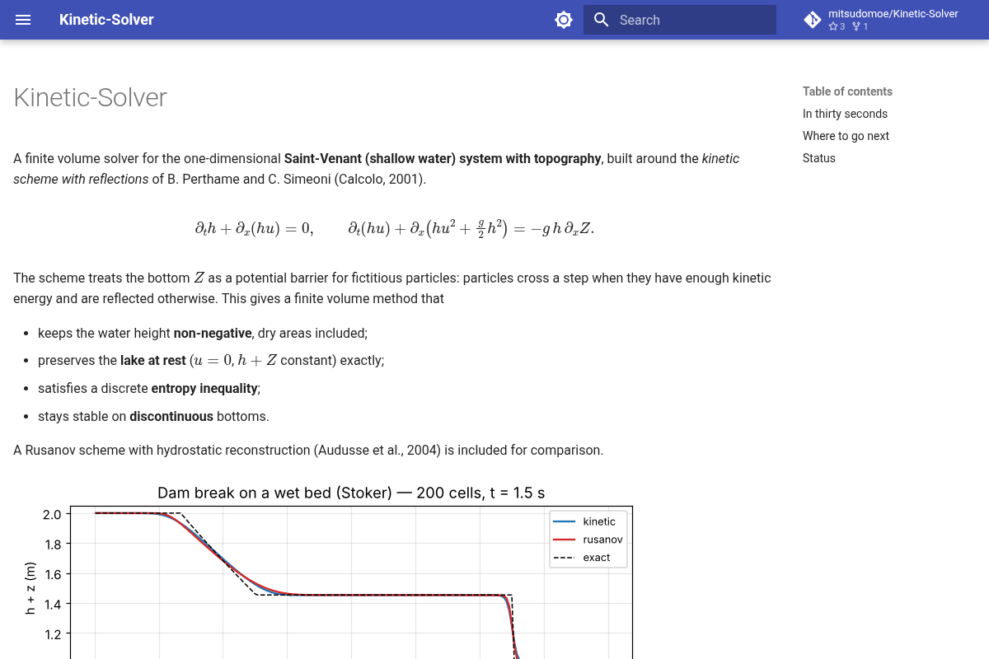This screenshot has width=989, height=659.
Task: Click the 'Table of contents' label
Action: pos(847,91)
